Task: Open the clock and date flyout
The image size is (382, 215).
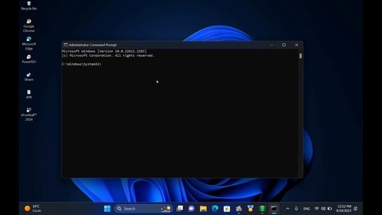Action: coord(344,208)
